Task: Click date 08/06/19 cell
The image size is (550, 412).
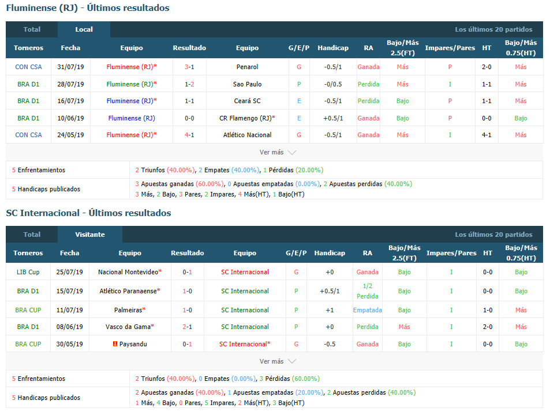Action: (x=69, y=327)
